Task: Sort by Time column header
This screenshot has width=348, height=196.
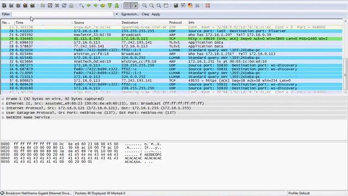Action: click(43, 22)
